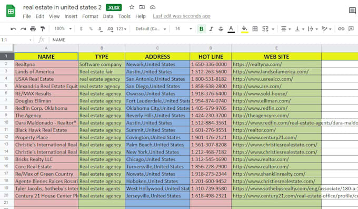Open the 123 number format dropdown
This screenshot has width=358, height=209.
tap(121, 29)
